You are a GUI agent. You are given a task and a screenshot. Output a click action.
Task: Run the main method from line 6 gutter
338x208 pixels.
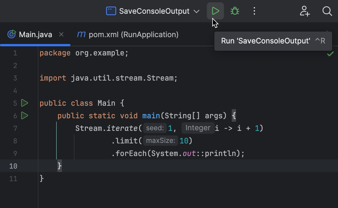(x=25, y=116)
